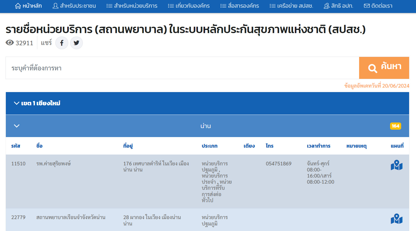Click the search keyword input field
This screenshot has width=416, height=231.
(x=182, y=68)
